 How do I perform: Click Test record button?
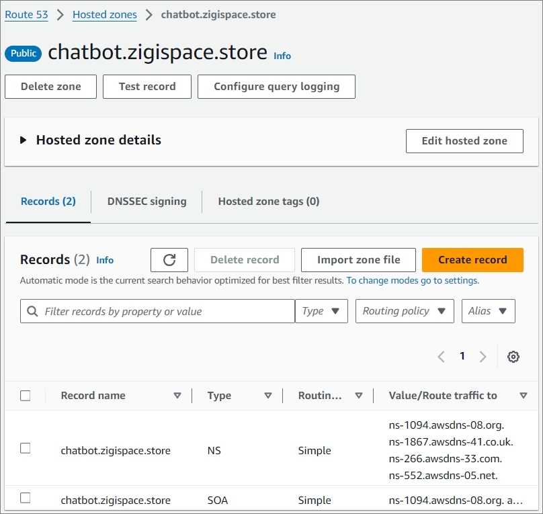point(147,87)
